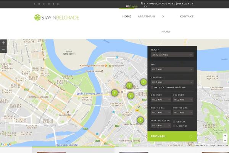
Task: Click the Veliko ratno ostrvo label
Action: click(x=69, y=53)
